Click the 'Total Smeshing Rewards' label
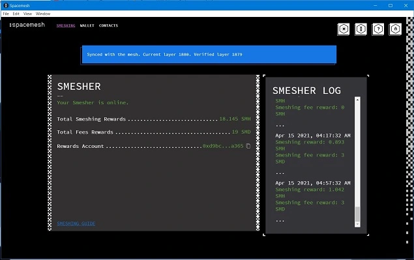This screenshot has width=414, height=260. click(x=91, y=119)
